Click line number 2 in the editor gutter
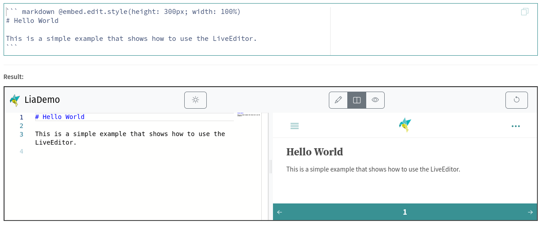Screen dimensions: 541x225 (22, 125)
